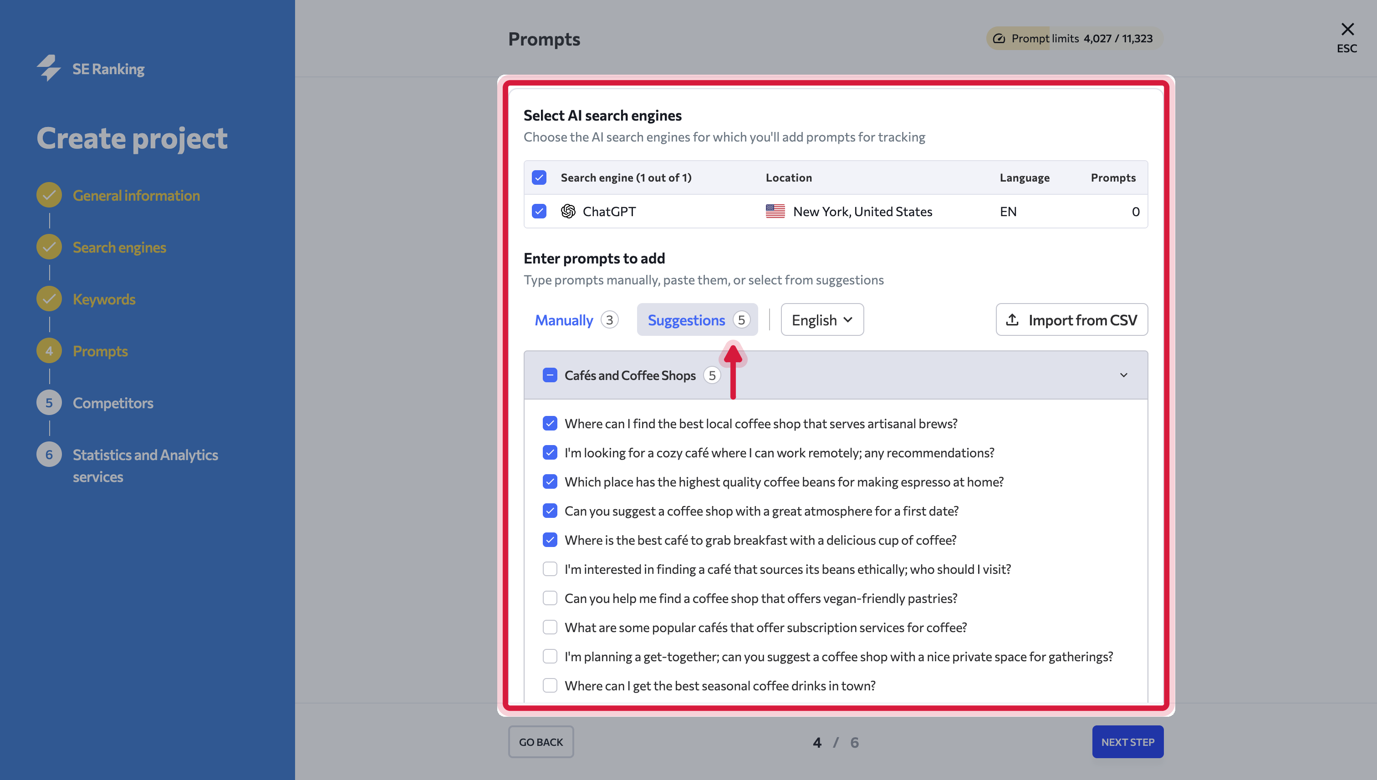Click the Cafés and Coffee Shops count badge
Screen dimensions: 1377x780
(712, 375)
